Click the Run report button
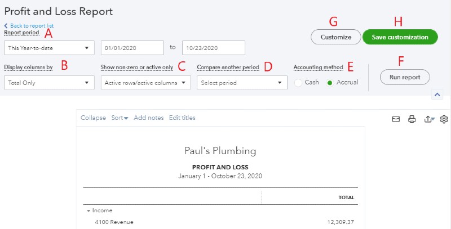The width and height of the screenshot is (451, 229). pos(405,77)
